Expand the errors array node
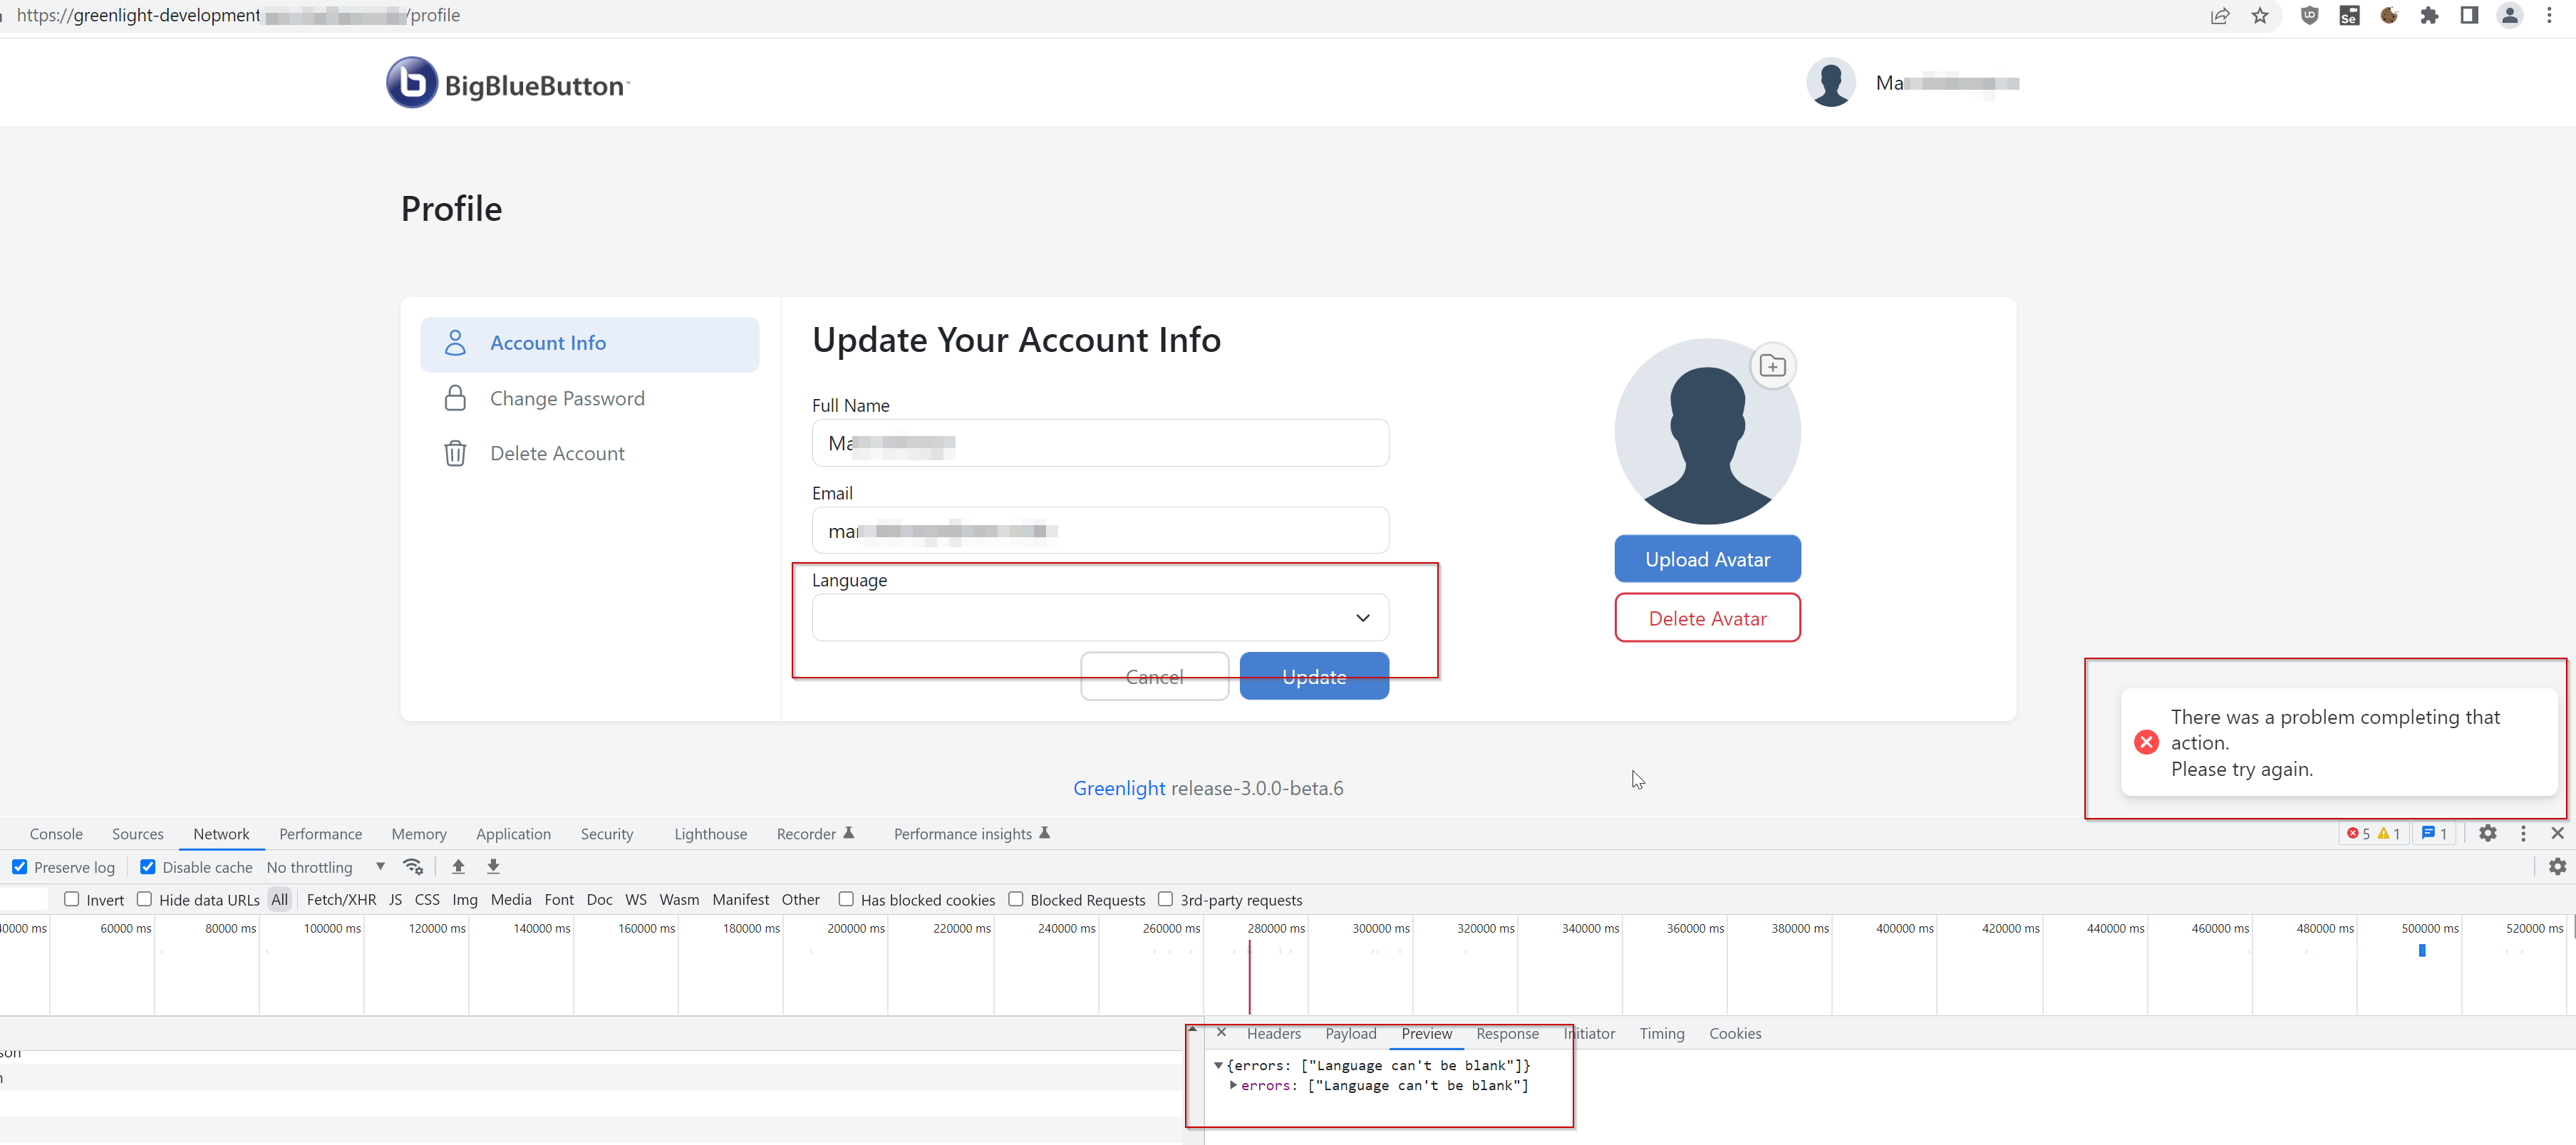Image resolution: width=2576 pixels, height=1145 pixels. pyautogui.click(x=1233, y=1085)
